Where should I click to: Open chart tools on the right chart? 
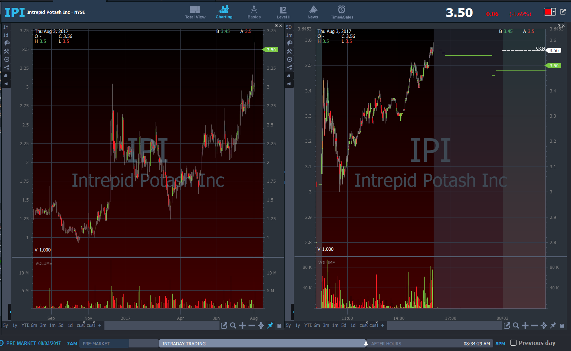tap(289, 51)
